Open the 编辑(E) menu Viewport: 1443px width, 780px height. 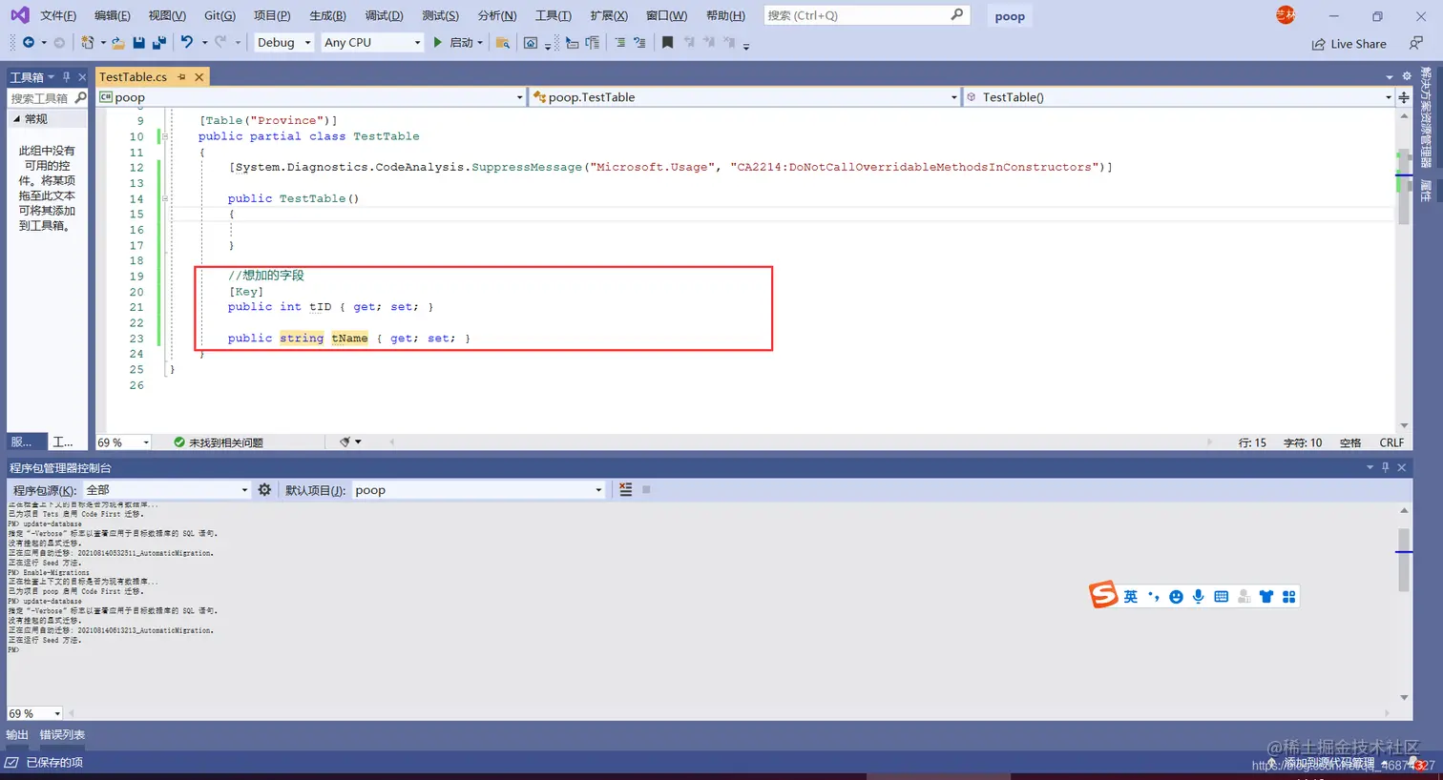tap(113, 15)
